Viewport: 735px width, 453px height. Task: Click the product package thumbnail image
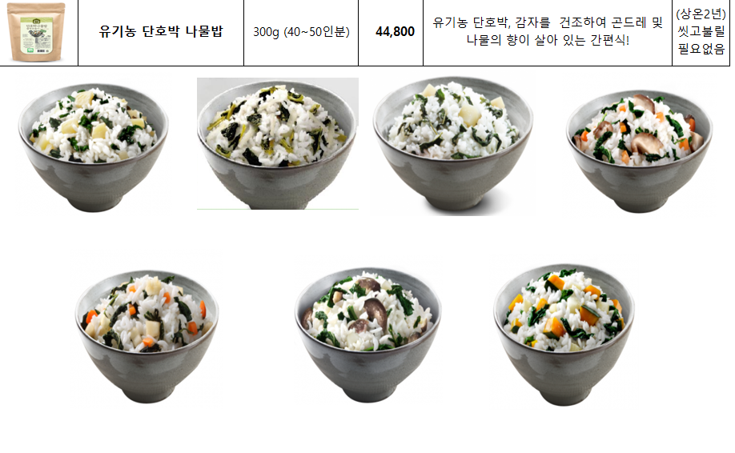click(x=36, y=32)
